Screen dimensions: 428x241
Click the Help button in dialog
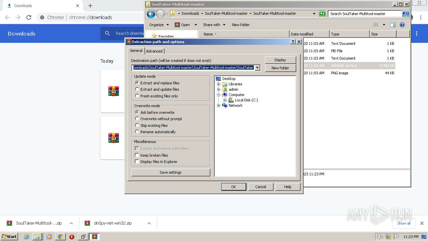point(288,187)
